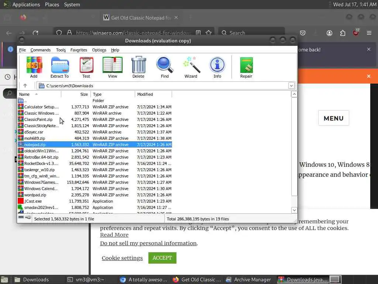
Task: Sort file list by Name column
Action: click(x=39, y=94)
